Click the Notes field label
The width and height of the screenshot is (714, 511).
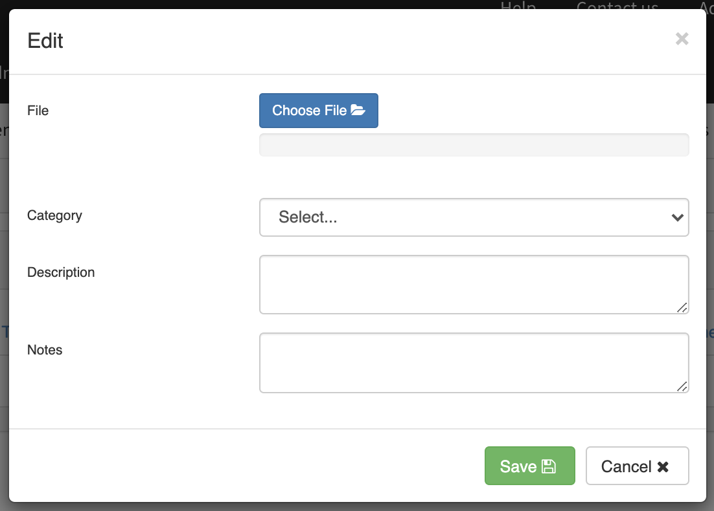(45, 350)
